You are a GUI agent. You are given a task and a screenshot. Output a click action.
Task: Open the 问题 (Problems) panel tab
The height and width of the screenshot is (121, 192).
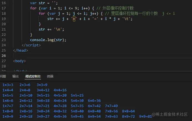click(x=3, y=76)
